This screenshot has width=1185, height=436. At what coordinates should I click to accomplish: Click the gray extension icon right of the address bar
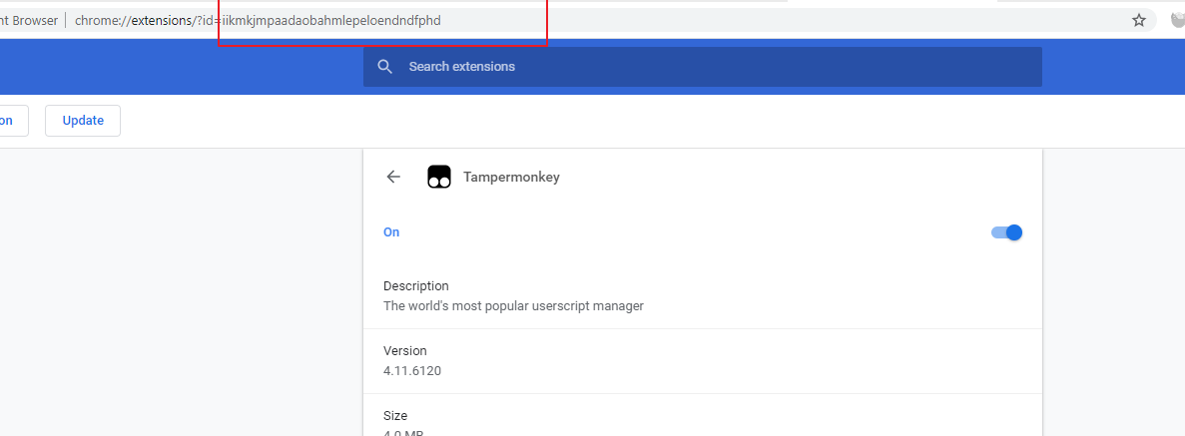point(1177,20)
